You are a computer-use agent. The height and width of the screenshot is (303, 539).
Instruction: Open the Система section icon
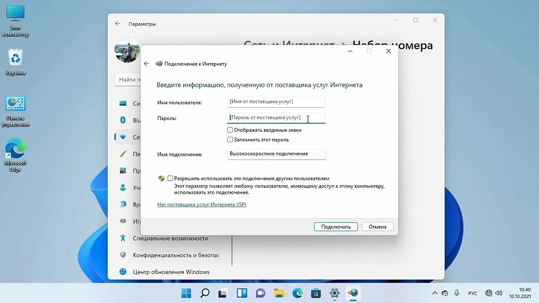pyautogui.click(x=123, y=103)
